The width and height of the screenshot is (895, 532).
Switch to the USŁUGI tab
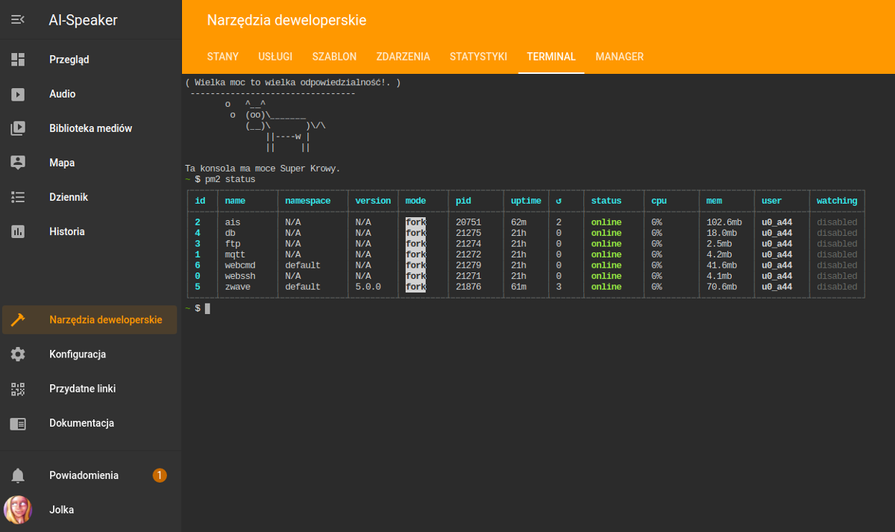275,57
